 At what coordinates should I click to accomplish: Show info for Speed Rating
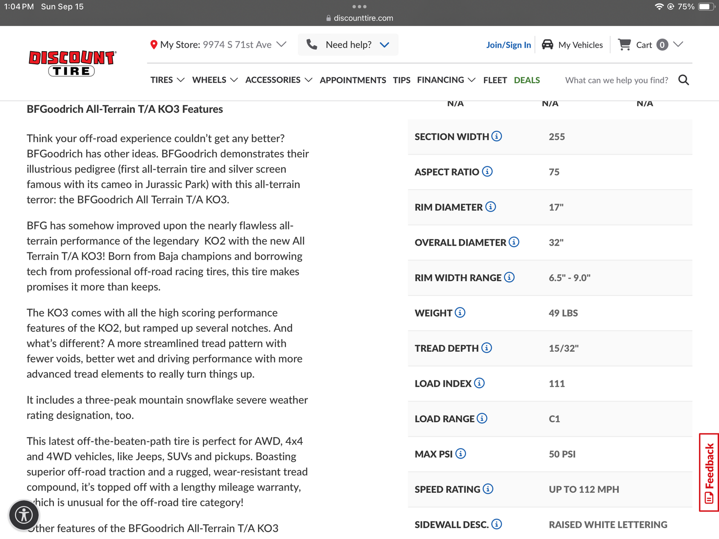488,489
